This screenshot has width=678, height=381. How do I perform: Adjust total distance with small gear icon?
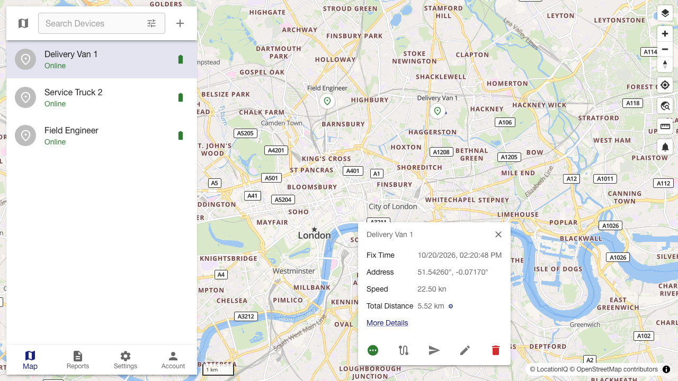coord(451,306)
